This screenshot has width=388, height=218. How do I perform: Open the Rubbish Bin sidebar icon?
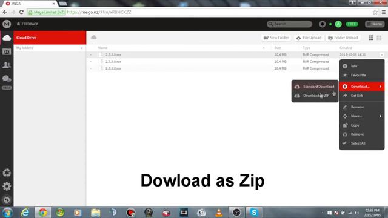pos(7,173)
